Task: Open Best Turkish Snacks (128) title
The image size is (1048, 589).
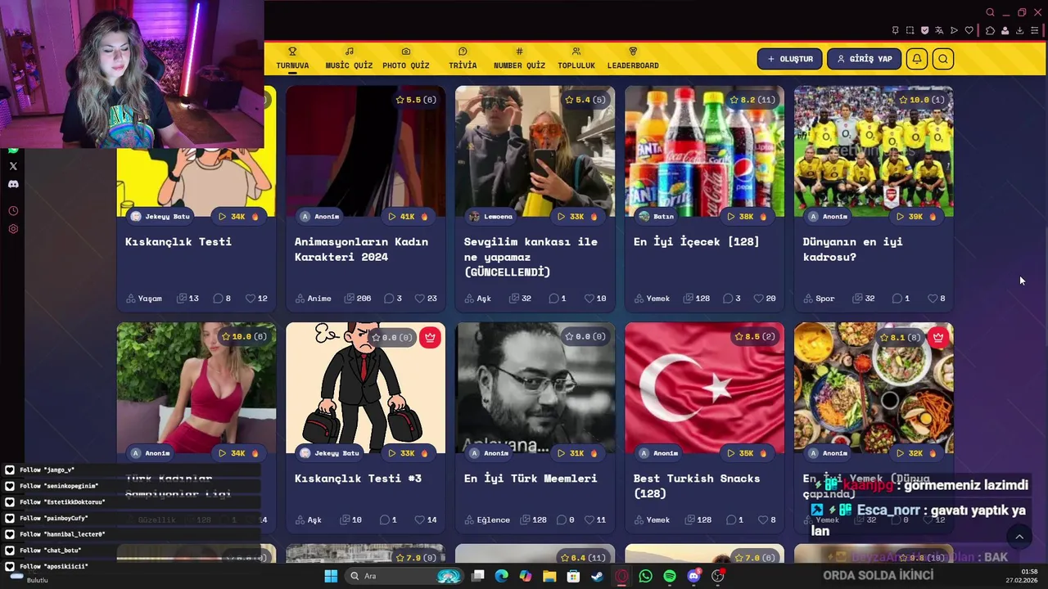Action: (697, 485)
